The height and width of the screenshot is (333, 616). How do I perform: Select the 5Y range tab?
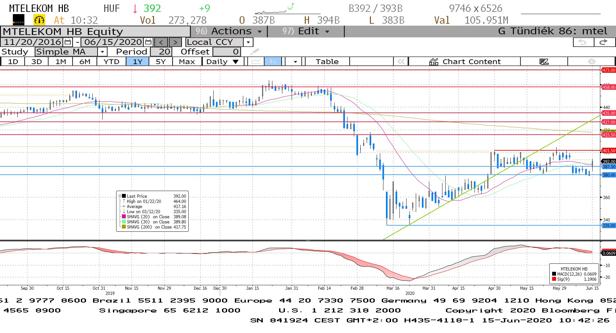pyautogui.click(x=160, y=61)
